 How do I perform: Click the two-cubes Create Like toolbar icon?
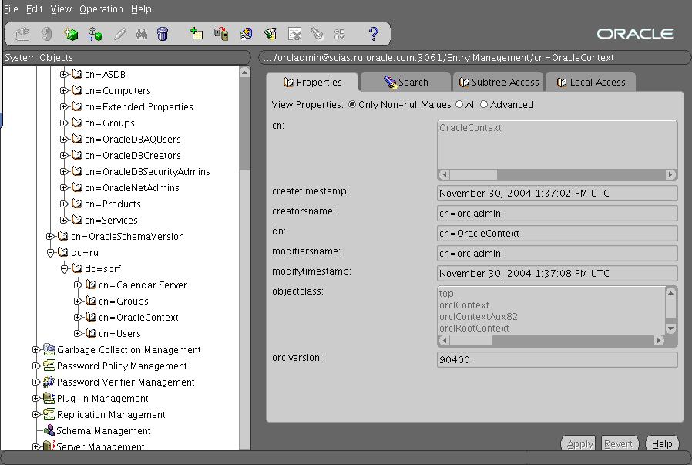click(95, 34)
